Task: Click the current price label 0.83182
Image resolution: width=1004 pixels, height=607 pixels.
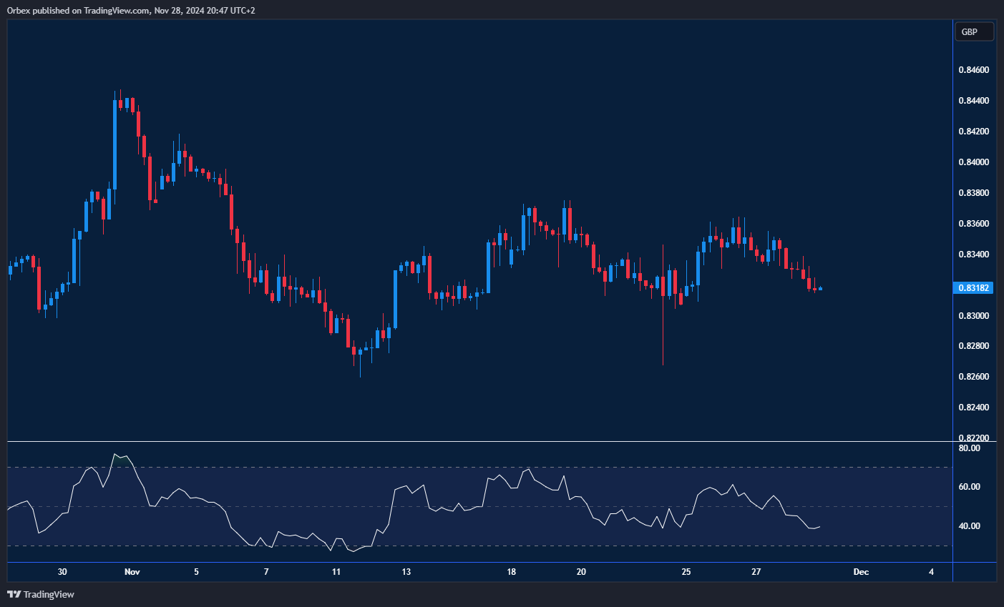Action: [974, 287]
